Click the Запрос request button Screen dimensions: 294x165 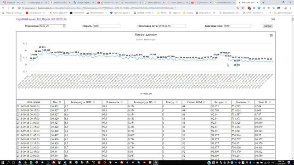point(268,26)
